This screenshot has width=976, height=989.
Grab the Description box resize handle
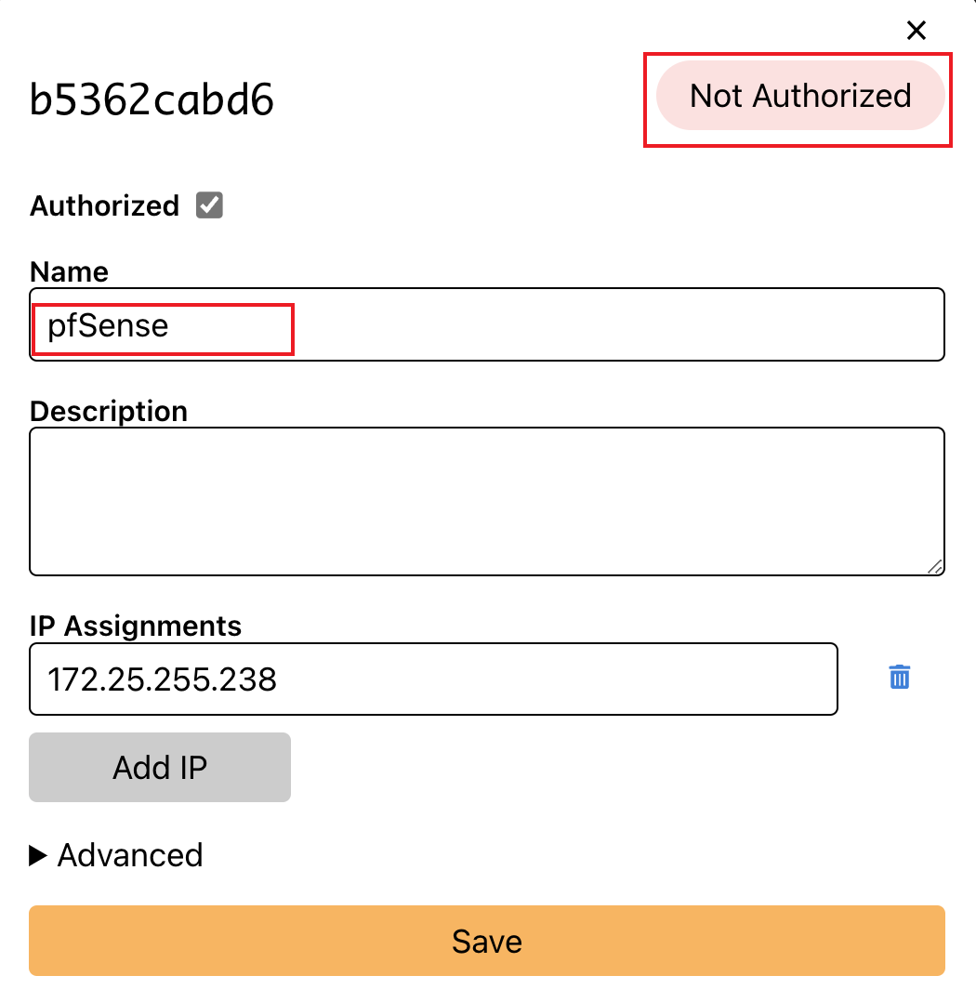[x=935, y=565]
